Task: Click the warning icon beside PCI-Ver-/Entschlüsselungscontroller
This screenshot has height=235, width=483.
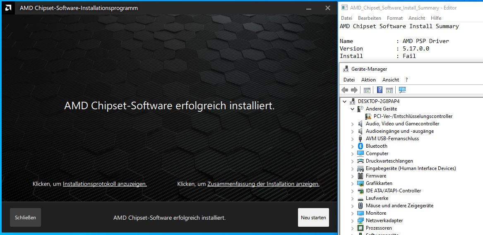Action: tap(368, 116)
